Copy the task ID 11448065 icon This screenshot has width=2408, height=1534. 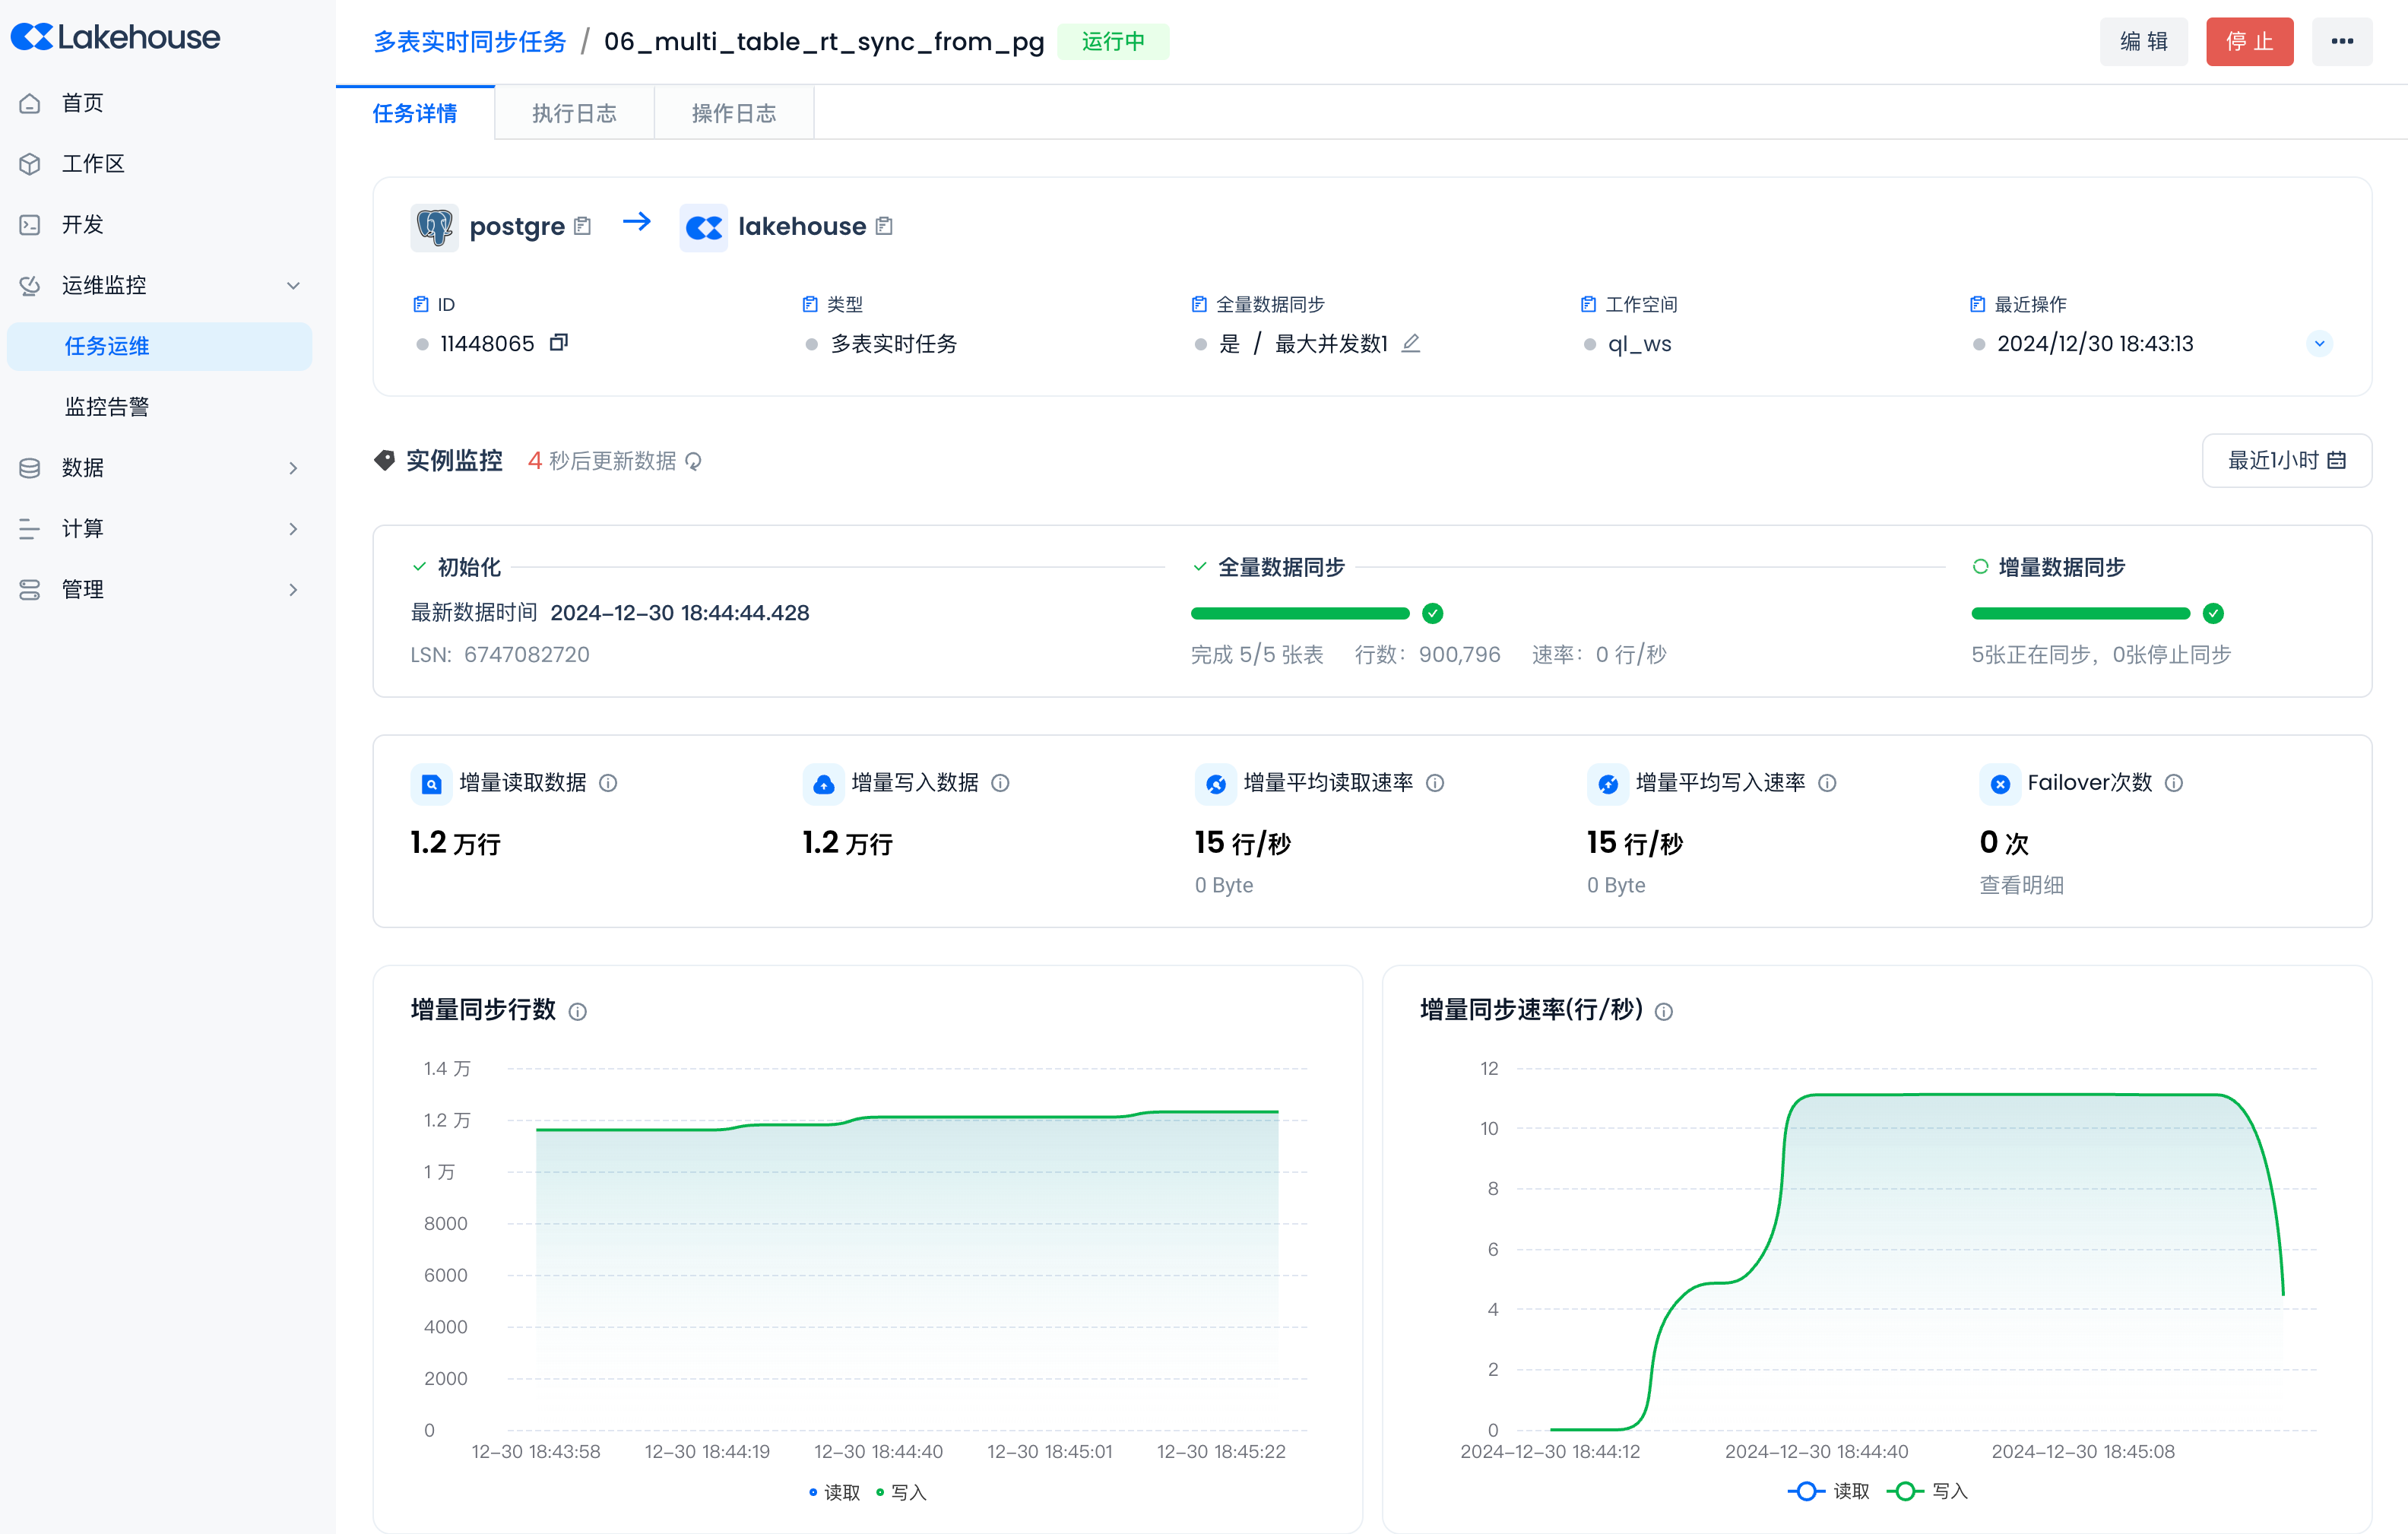coord(559,343)
